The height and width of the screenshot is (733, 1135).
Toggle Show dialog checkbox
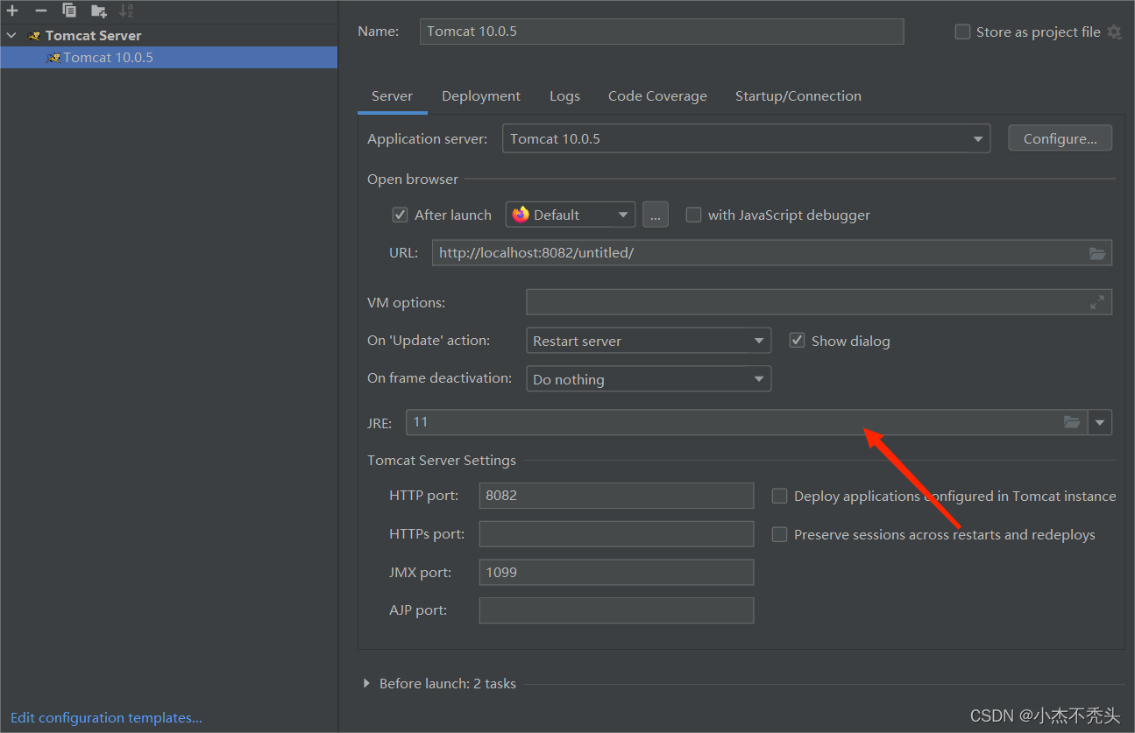797,341
